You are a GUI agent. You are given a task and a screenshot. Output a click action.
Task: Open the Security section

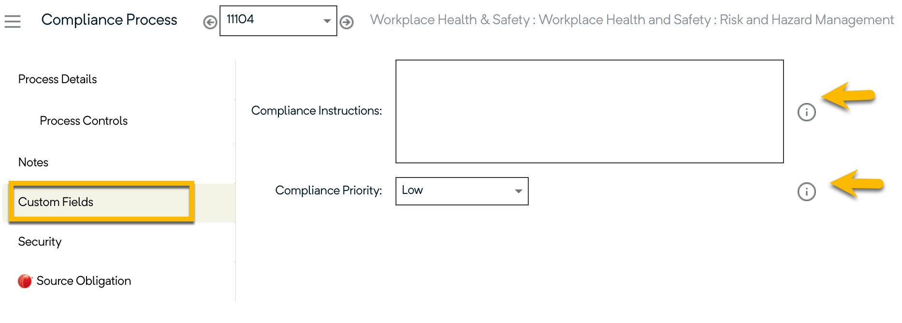coord(40,242)
